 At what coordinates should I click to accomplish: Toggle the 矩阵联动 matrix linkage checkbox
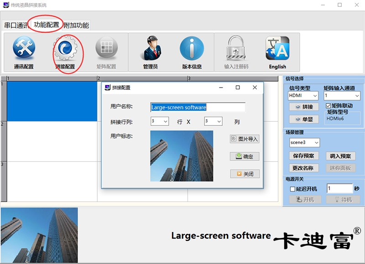(327, 105)
